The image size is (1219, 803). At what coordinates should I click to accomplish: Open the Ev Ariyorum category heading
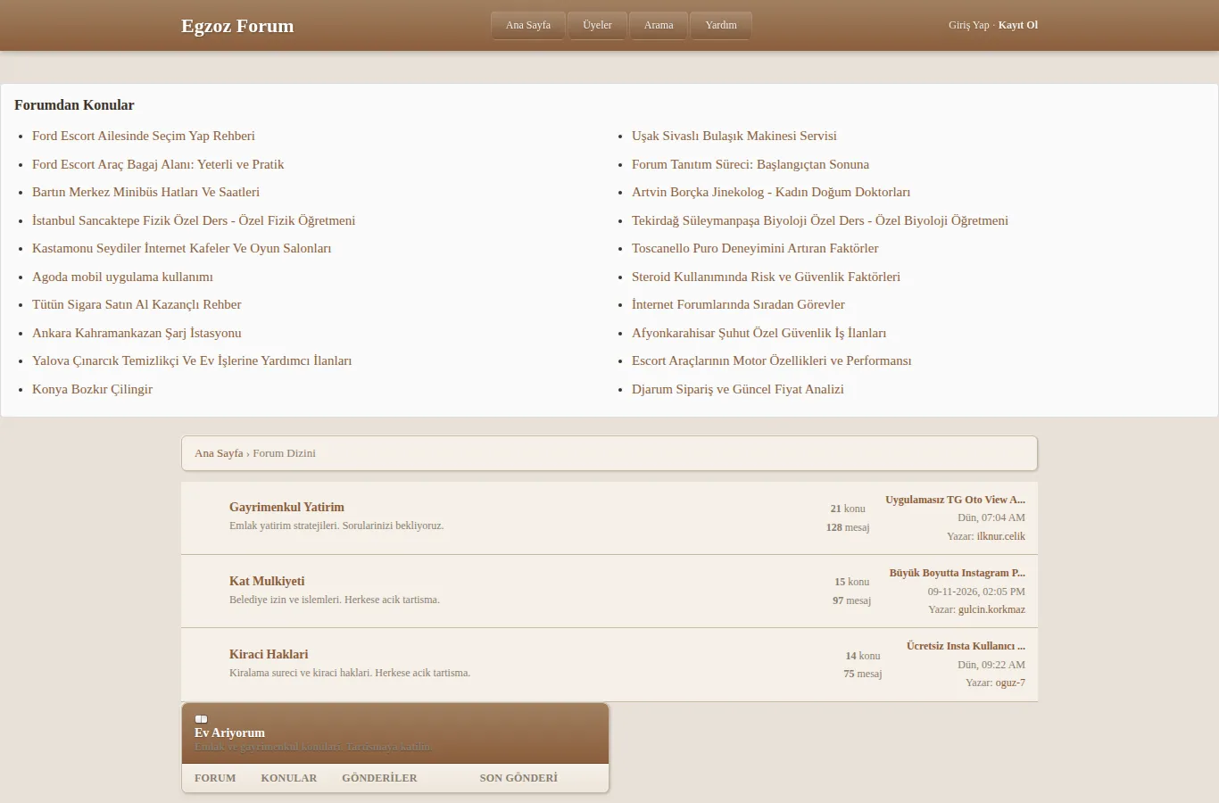(x=229, y=733)
